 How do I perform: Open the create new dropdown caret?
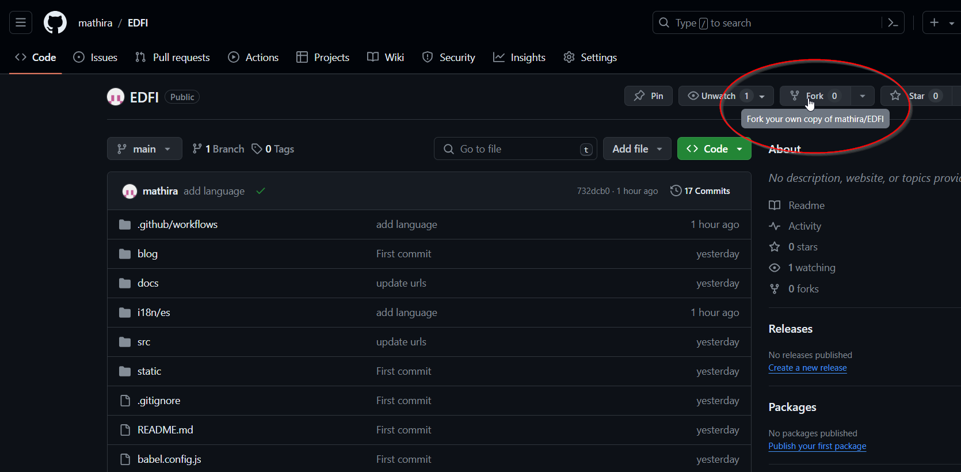click(x=952, y=23)
